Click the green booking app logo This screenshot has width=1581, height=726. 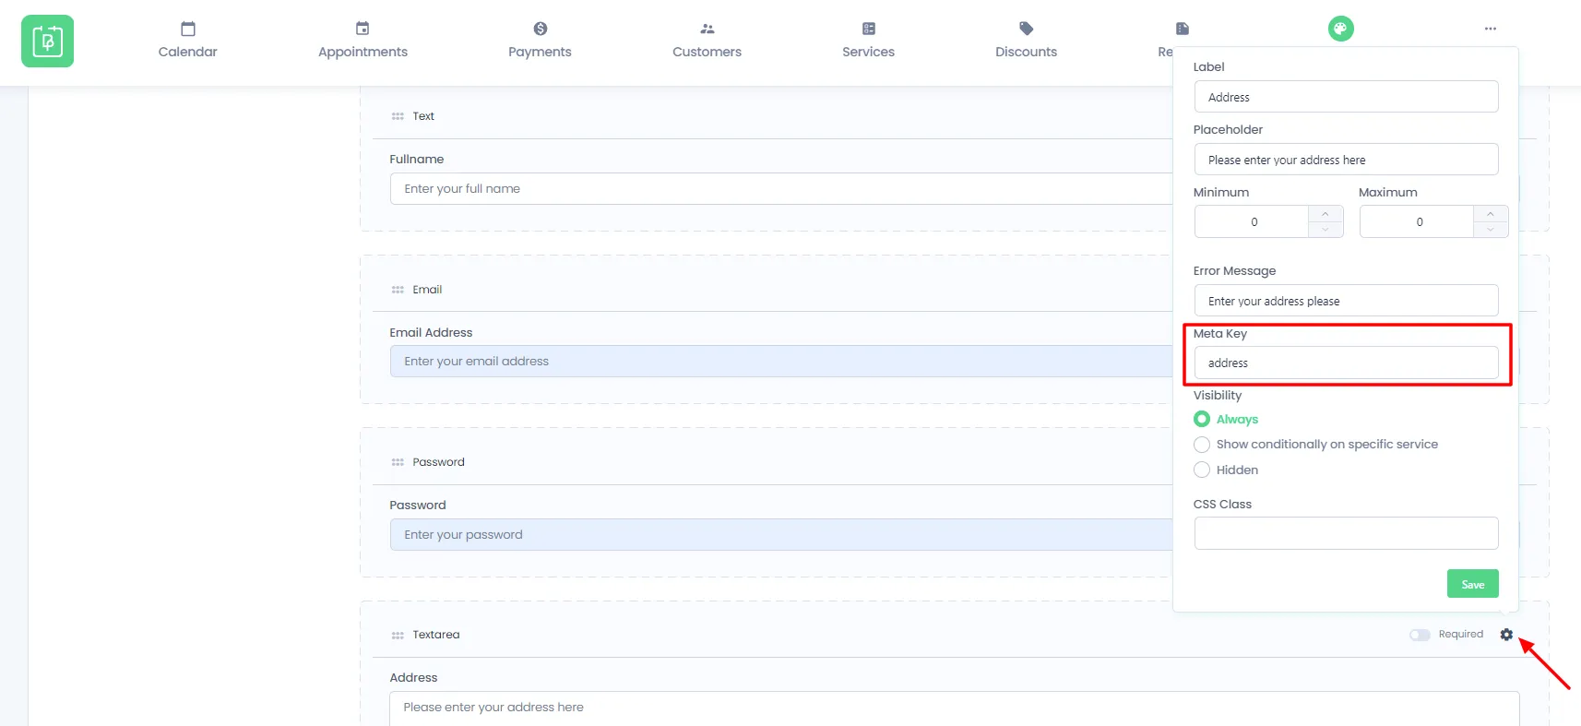[x=47, y=42]
